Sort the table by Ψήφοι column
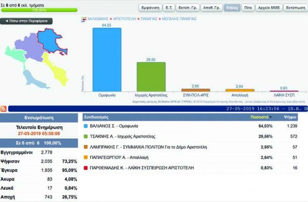This screenshot has width=308, height=202. click(x=290, y=117)
